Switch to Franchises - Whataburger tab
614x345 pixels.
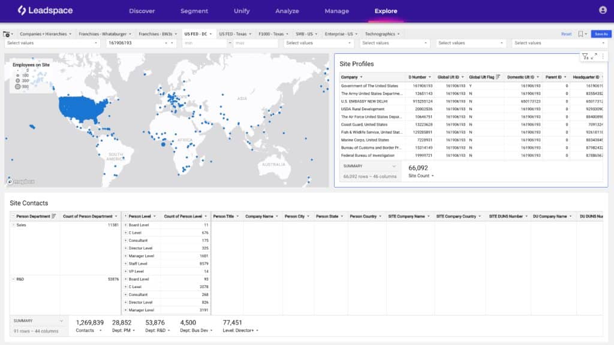(103, 34)
